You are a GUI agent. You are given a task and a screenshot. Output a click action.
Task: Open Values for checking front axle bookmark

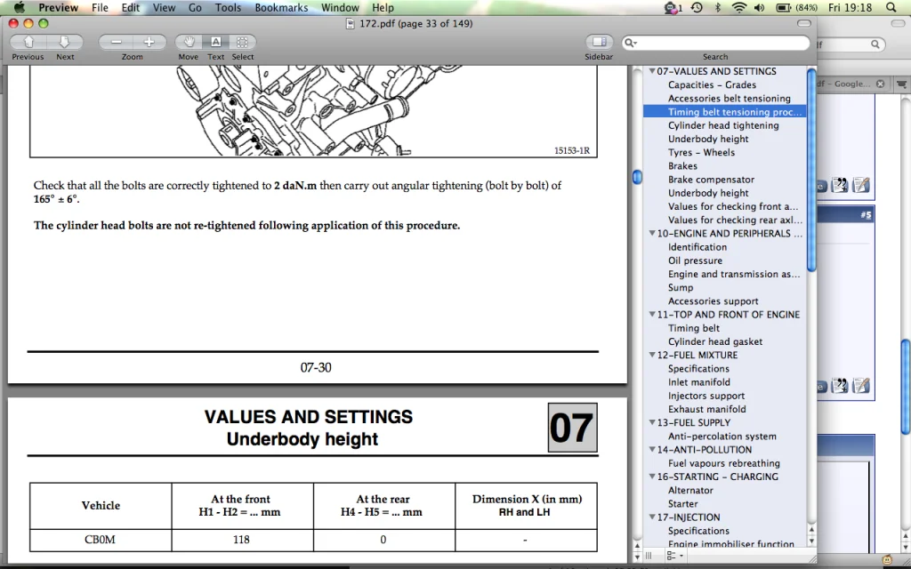733,206
